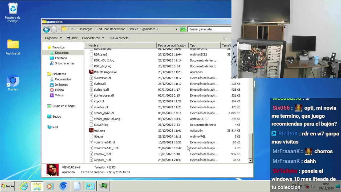
Task: Click the vertical scrollbar thumb of file list
Action: tap(250, 145)
